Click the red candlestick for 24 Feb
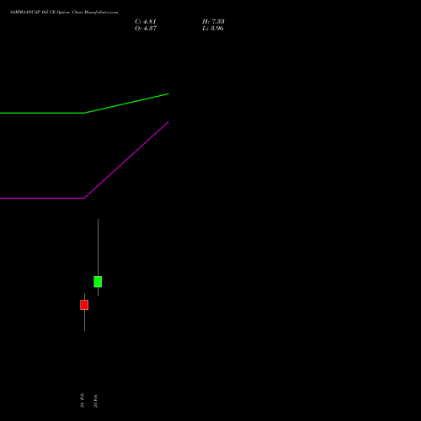Viewport: 421px width, 421px height. [x=84, y=305]
